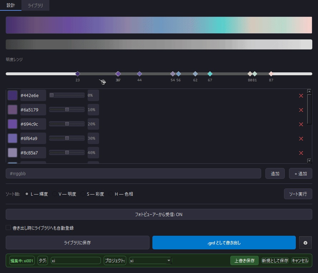Click the 10% position value field
Image resolution: width=318 pixels, height=273 pixels.
(93, 110)
